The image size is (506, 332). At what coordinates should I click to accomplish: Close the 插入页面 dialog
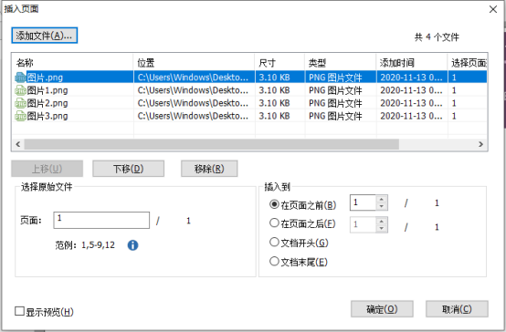(x=493, y=9)
